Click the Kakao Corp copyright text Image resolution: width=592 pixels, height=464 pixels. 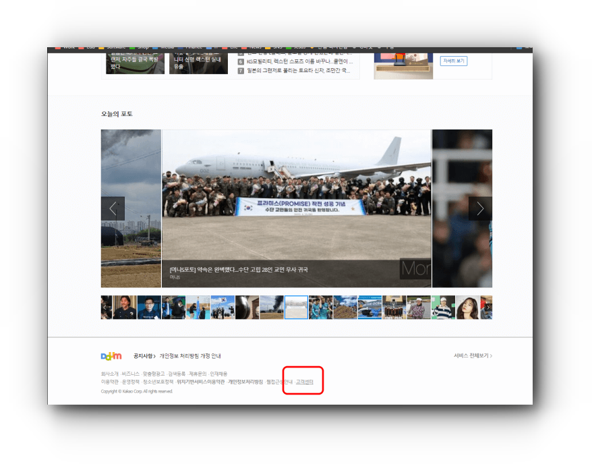pos(137,392)
